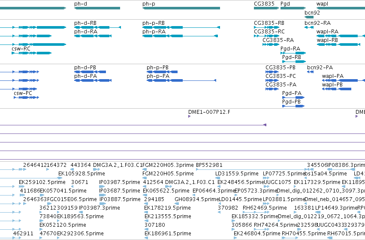Screen dimensions: 365x240
Task: Click the EK246804.5prime EST label
Action: (x=257, y=234)
